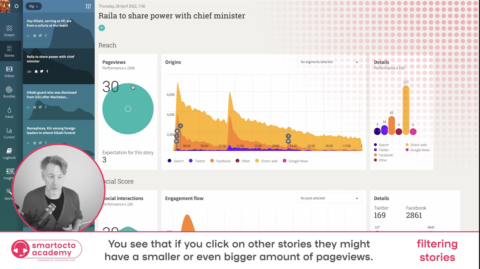Image resolution: width=480 pixels, height=269 pixels.
Task: Go to the Bundles section
Action: pyautogui.click(x=9, y=92)
